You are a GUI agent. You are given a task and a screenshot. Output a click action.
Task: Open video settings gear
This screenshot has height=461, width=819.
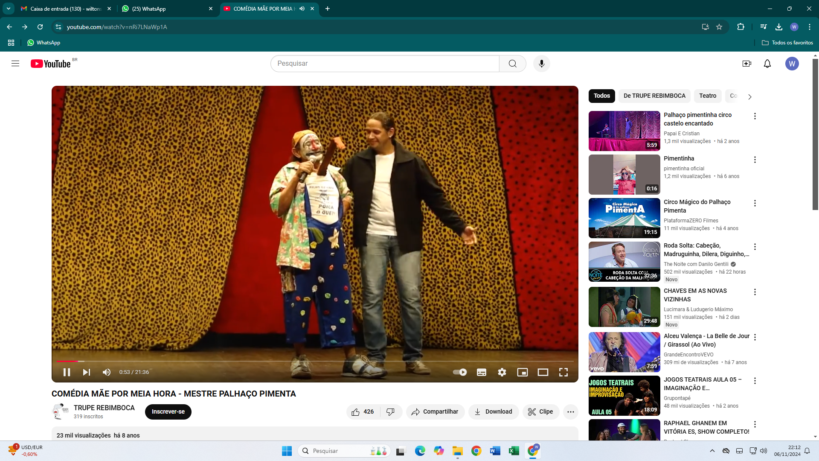(502, 372)
